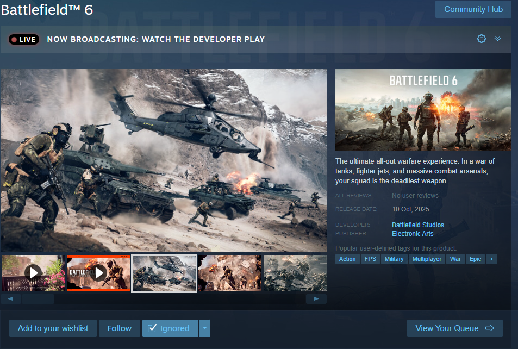Open broadcast settings gear icon
The width and height of the screenshot is (518, 349).
point(482,39)
